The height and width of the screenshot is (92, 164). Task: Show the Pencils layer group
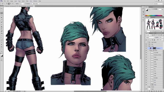pyautogui.click(x=146, y=87)
